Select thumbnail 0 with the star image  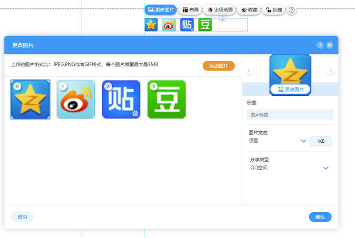(x=30, y=99)
